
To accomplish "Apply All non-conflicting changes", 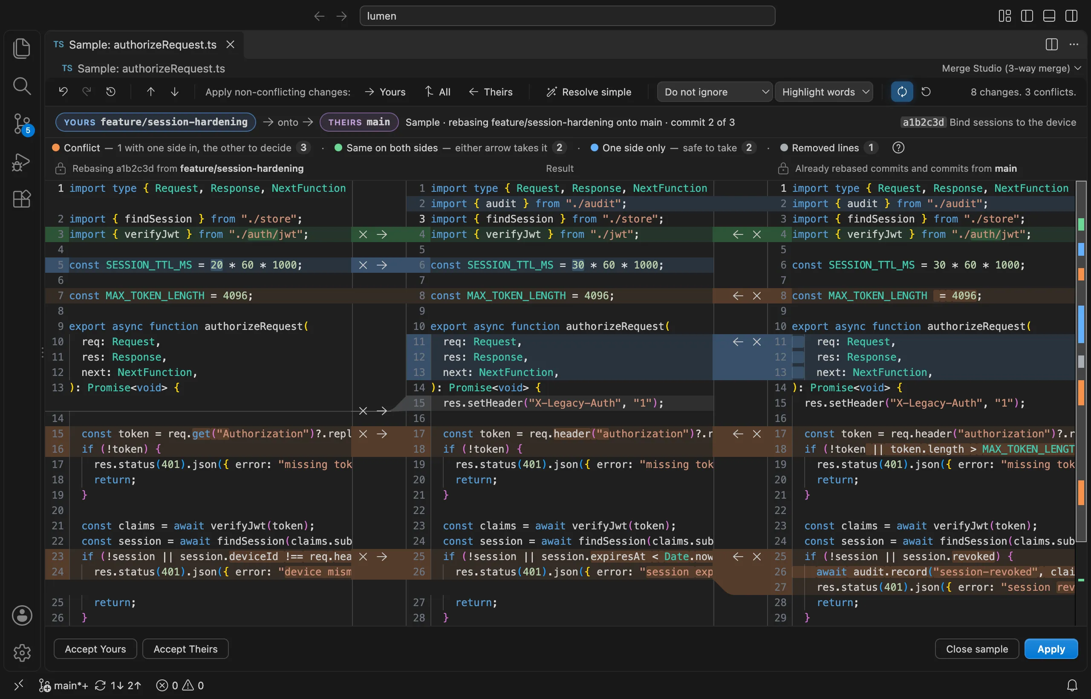I will point(438,92).
